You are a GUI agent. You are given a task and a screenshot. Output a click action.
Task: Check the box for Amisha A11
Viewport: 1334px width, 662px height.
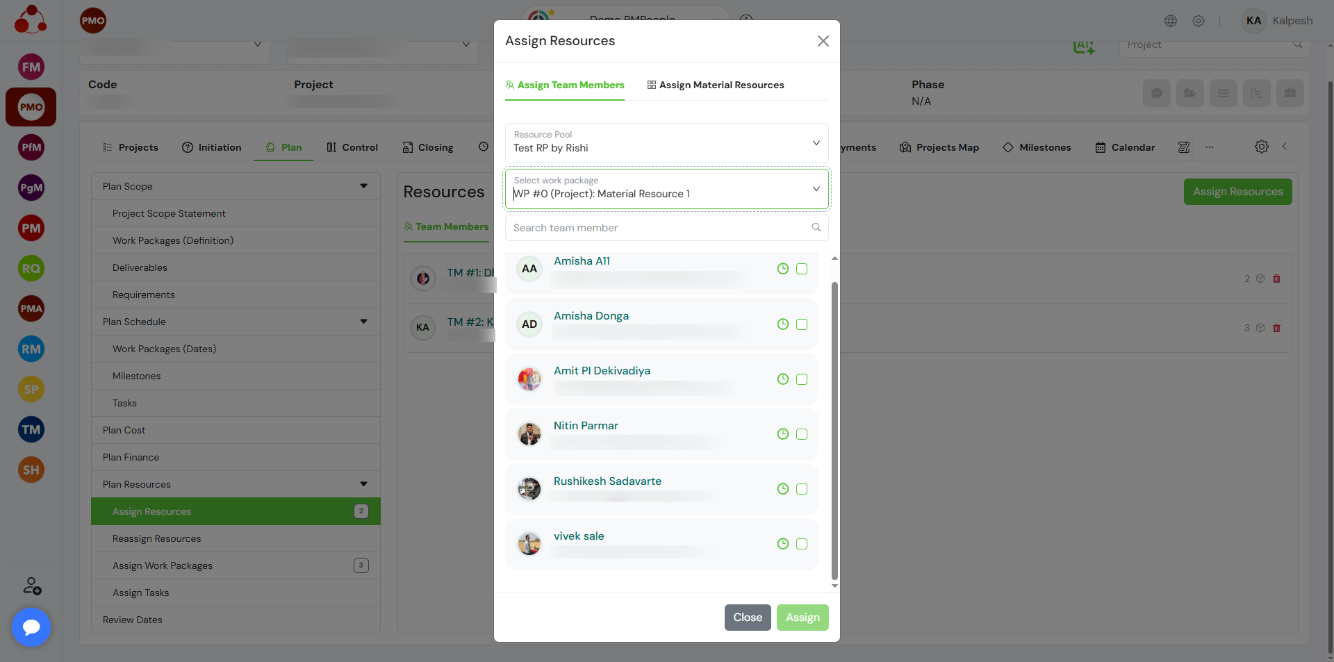coord(802,269)
